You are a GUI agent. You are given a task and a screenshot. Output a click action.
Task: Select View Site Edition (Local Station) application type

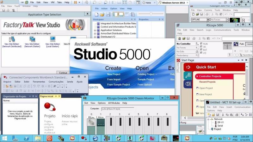(x=52, y=42)
